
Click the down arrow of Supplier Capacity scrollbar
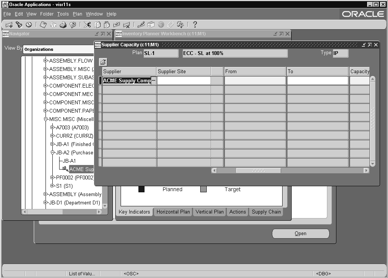[x=373, y=164]
